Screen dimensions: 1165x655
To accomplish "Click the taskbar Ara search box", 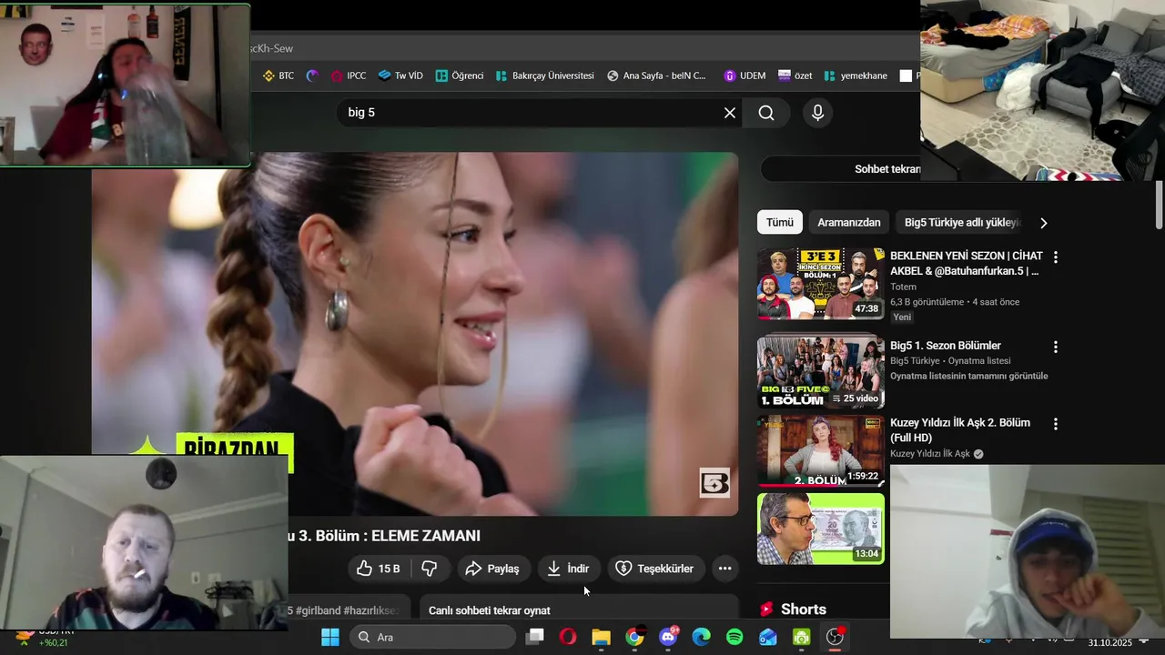I will coord(432,637).
